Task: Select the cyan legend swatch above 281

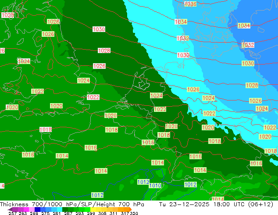Action: tap(60, 210)
